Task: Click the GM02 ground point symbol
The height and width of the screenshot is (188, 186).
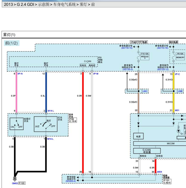Action: pyautogui.click(x=15, y=178)
